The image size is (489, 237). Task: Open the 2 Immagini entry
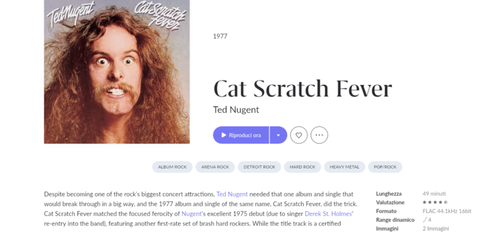(435, 228)
